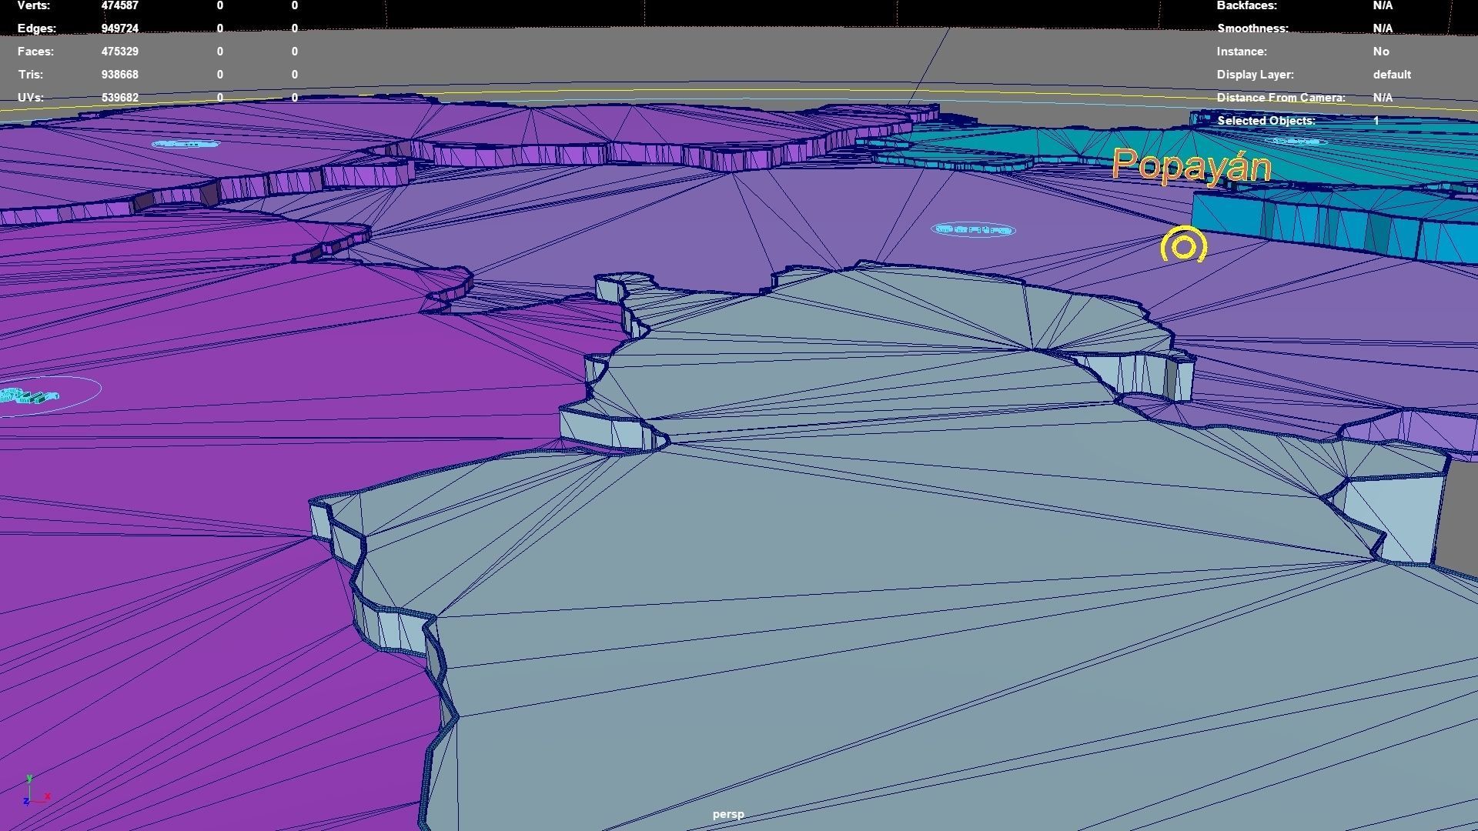The width and height of the screenshot is (1478, 831).
Task: Click the Display Layer value default
Action: (1391, 75)
